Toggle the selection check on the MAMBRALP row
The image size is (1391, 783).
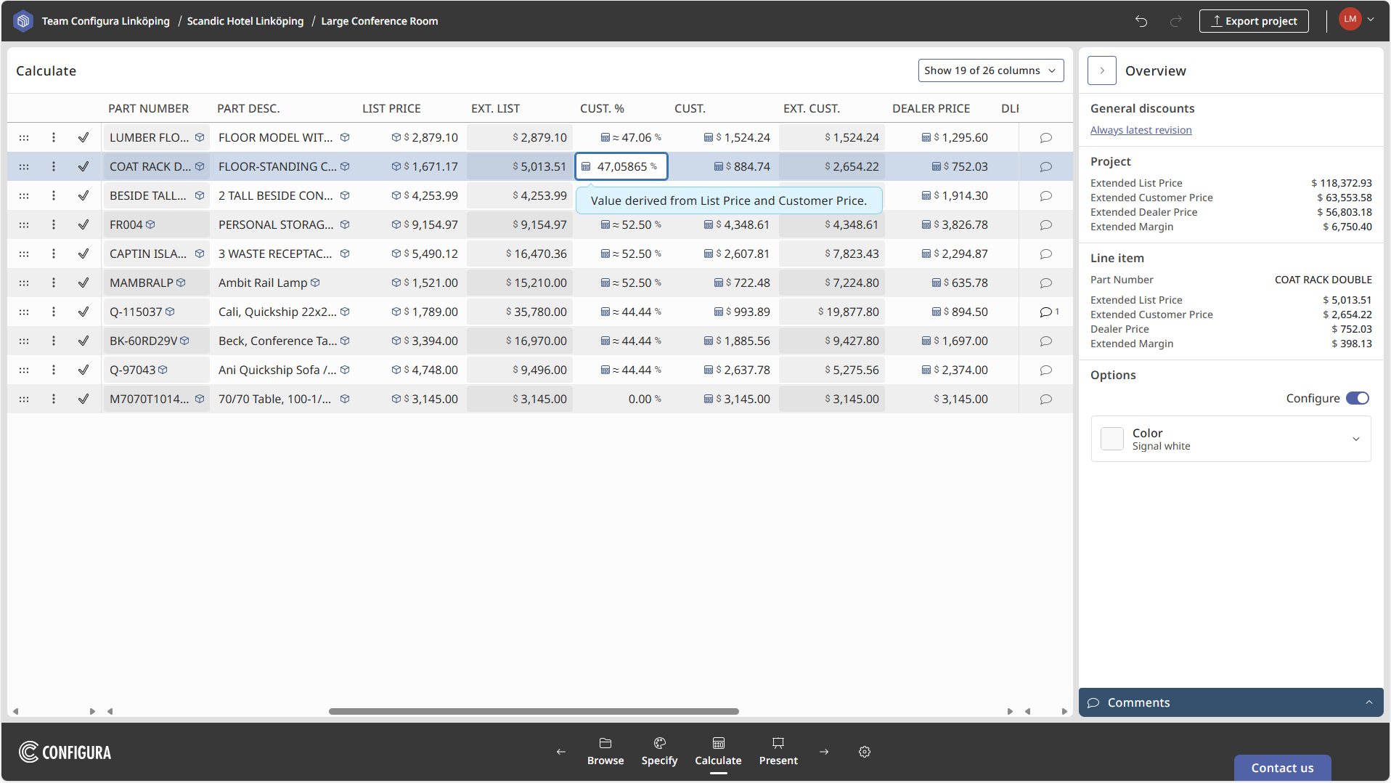coord(83,283)
